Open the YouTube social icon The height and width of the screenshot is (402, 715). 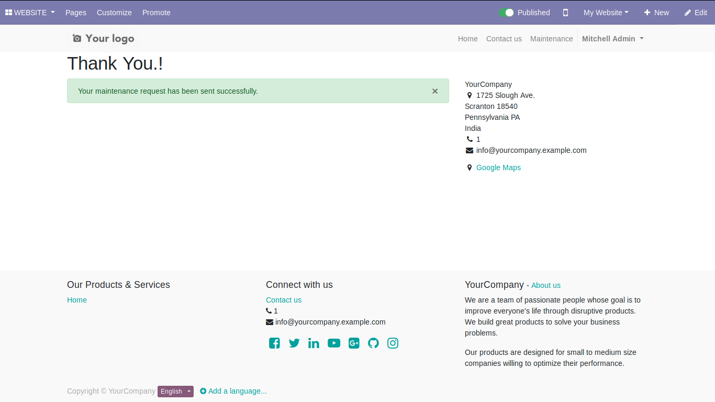(x=334, y=343)
